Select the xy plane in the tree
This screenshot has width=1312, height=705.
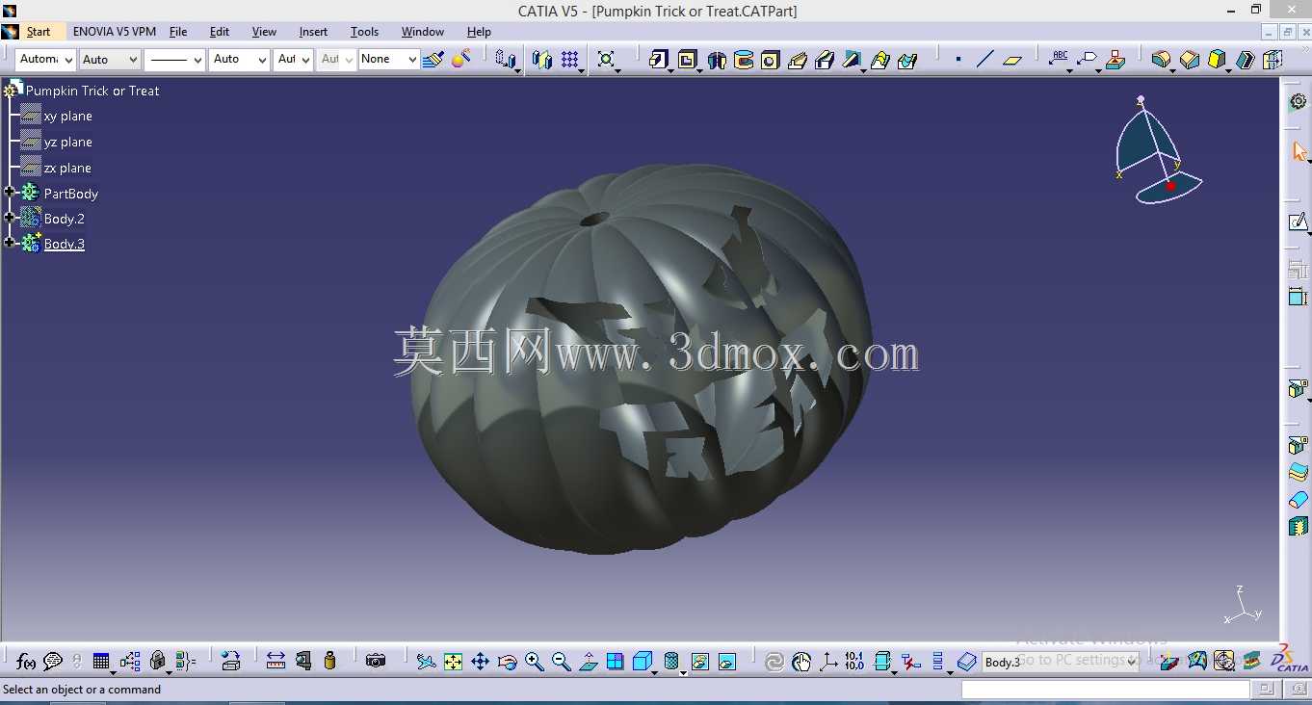click(x=68, y=116)
